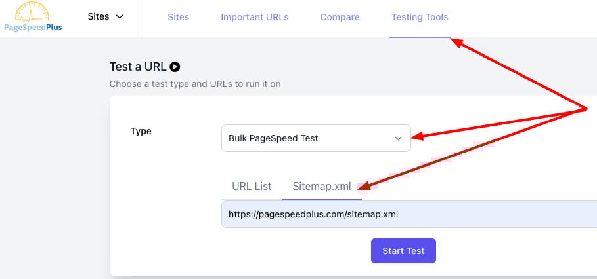
Task: Click the chevron arrow next to Sites
Action: click(120, 17)
